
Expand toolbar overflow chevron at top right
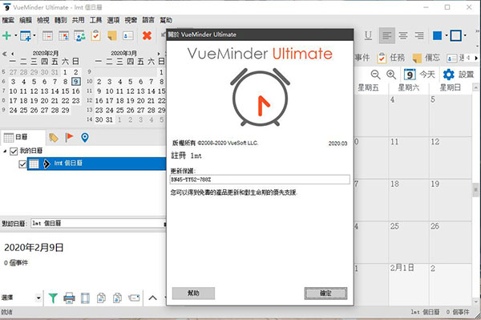(477, 31)
